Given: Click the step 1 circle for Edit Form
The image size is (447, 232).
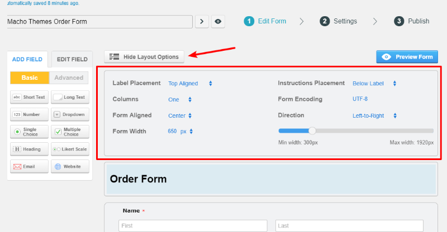Looking at the screenshot, I should pos(249,21).
